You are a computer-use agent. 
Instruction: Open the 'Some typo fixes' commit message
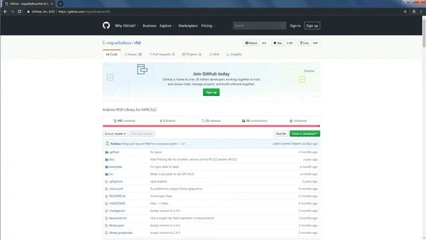coord(161,196)
